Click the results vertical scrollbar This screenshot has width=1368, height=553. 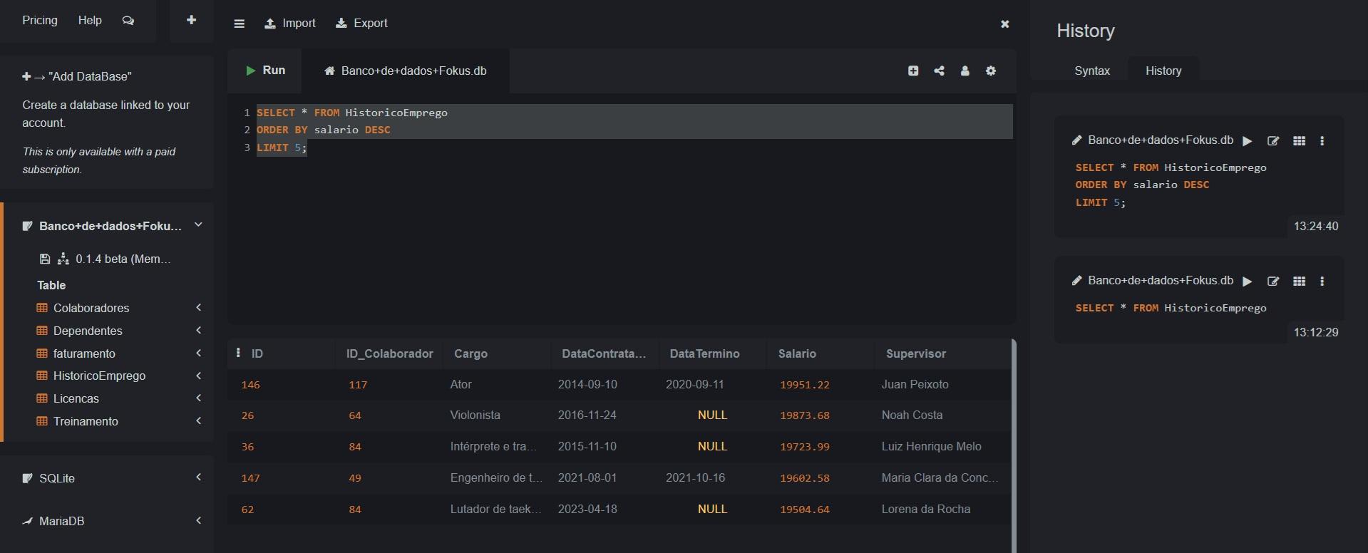click(x=1014, y=445)
